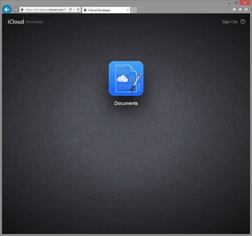Sign out of iCloud Developer
252x236 pixels.
[x=229, y=22]
